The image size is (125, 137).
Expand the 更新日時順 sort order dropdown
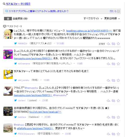coord(112,18)
